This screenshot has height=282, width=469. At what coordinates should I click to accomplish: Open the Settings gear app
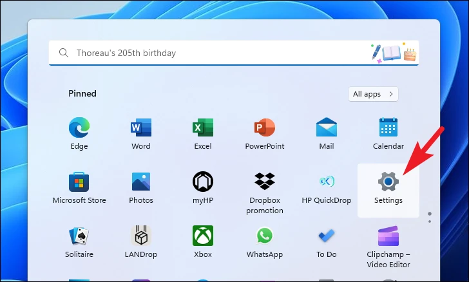388,190
